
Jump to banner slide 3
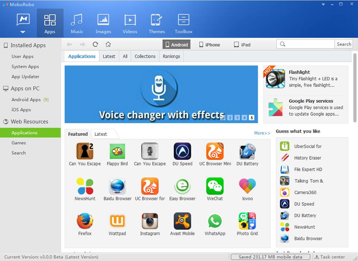tap(237, 117)
